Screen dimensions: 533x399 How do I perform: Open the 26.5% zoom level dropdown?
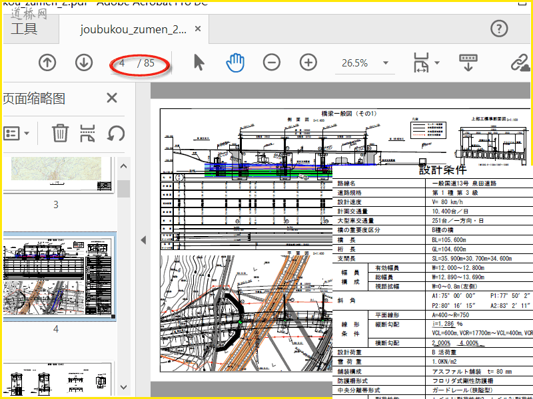tap(386, 63)
